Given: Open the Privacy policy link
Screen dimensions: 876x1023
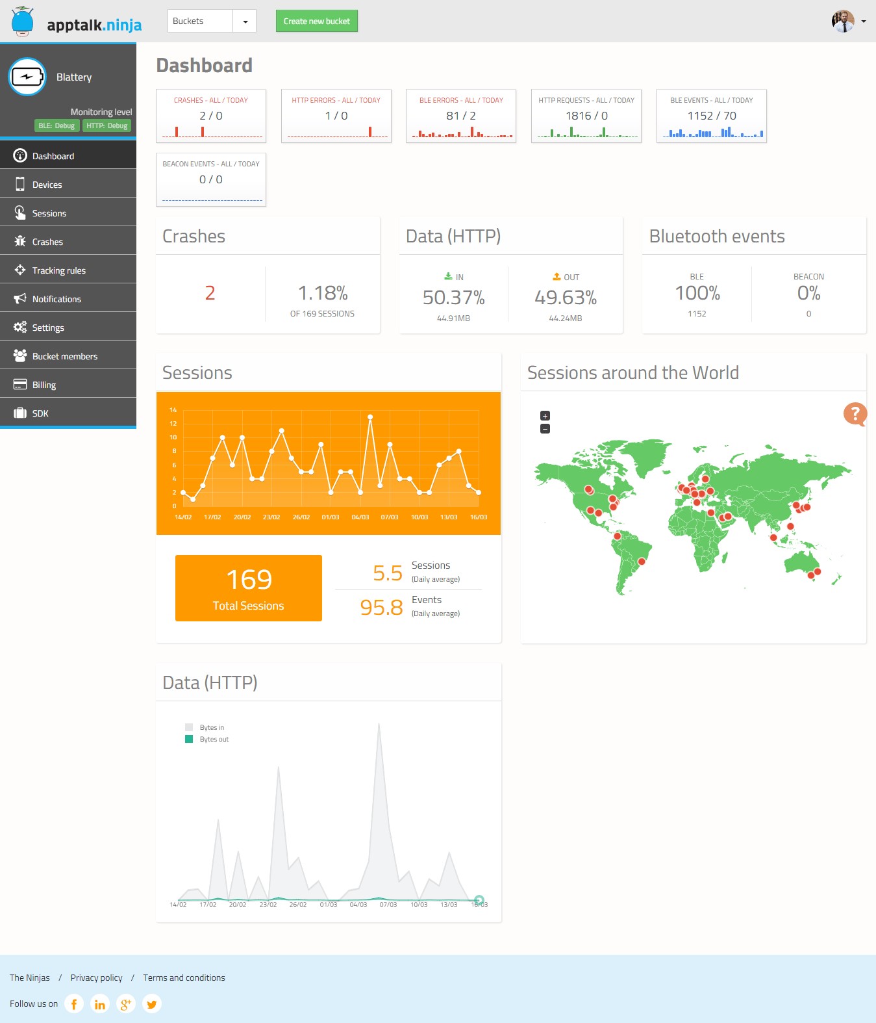Looking at the screenshot, I should (x=96, y=978).
